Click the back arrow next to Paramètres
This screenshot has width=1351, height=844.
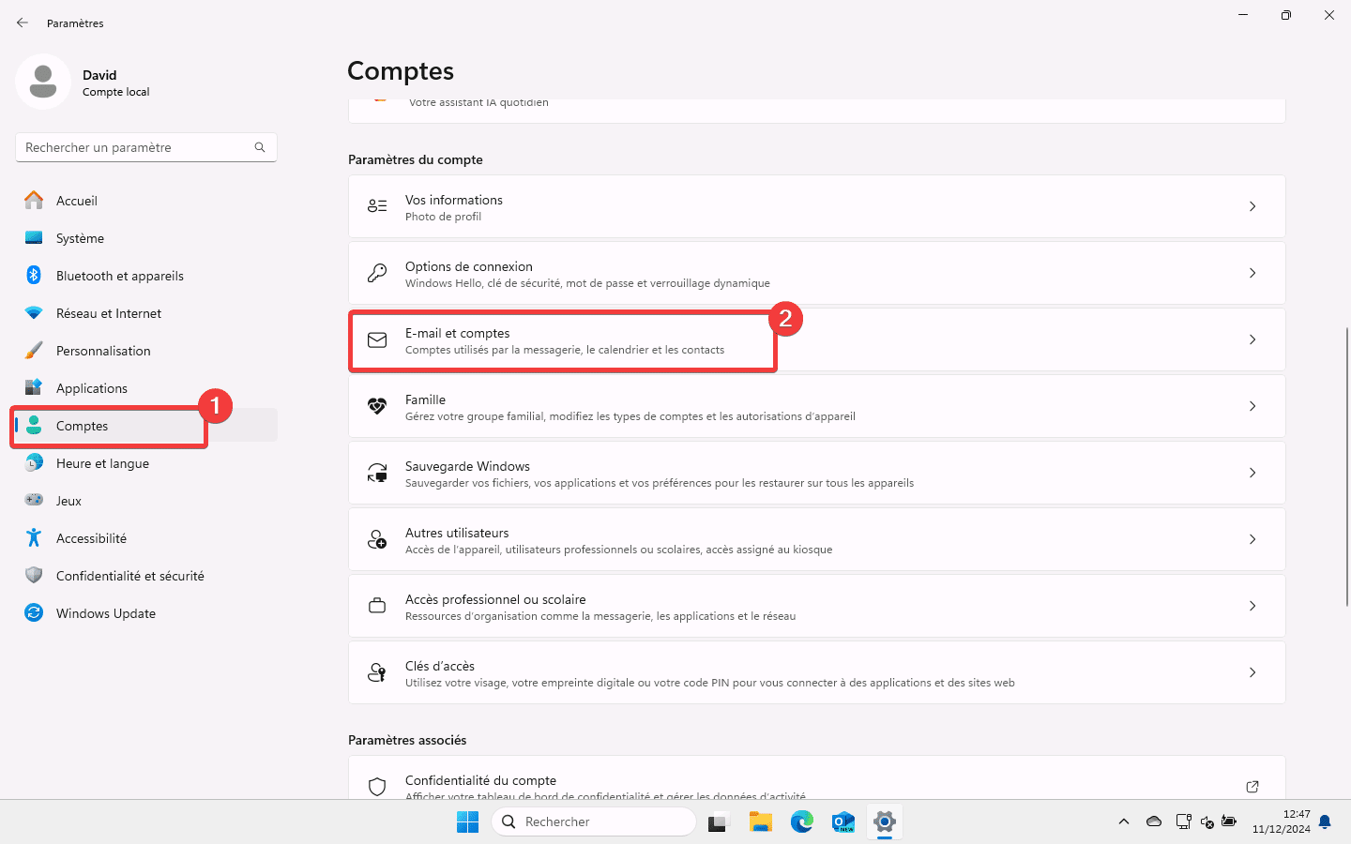pyautogui.click(x=23, y=23)
